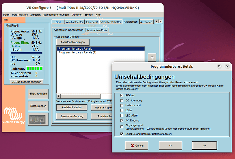The width and height of the screenshot is (235, 159).
Task: Click the Ladezust. green charge bar
Action: [34, 69]
